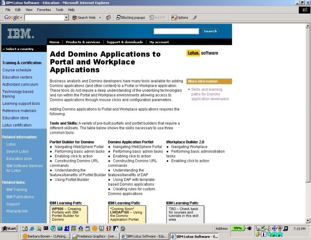
Task: Click the highlighter pen icon
Action: pos(195,18)
